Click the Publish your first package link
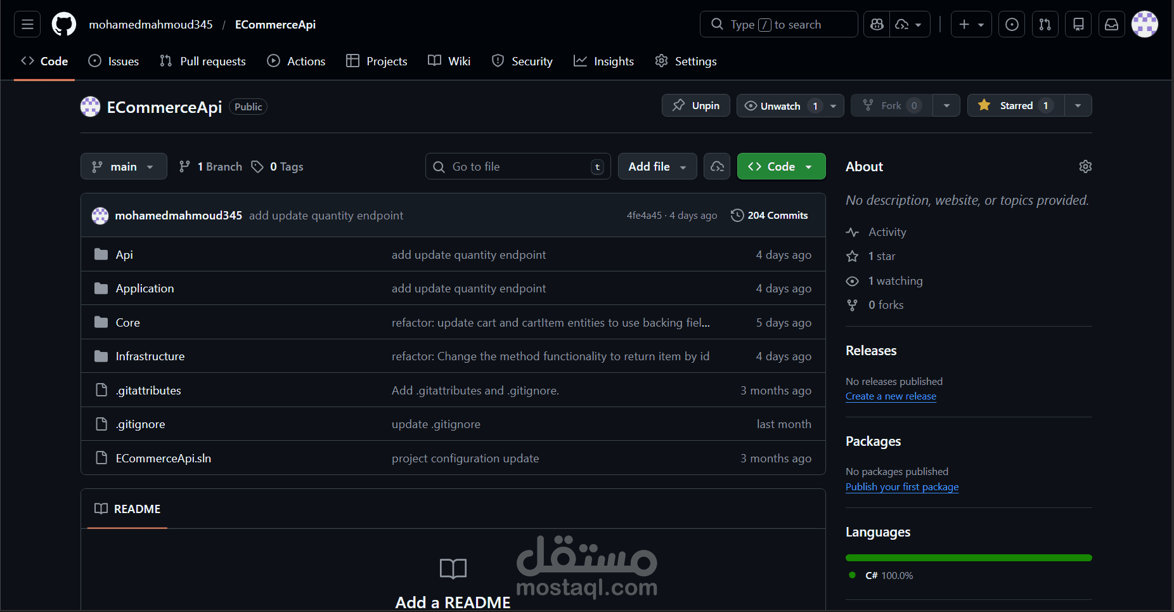The width and height of the screenshot is (1174, 612). [x=902, y=486]
